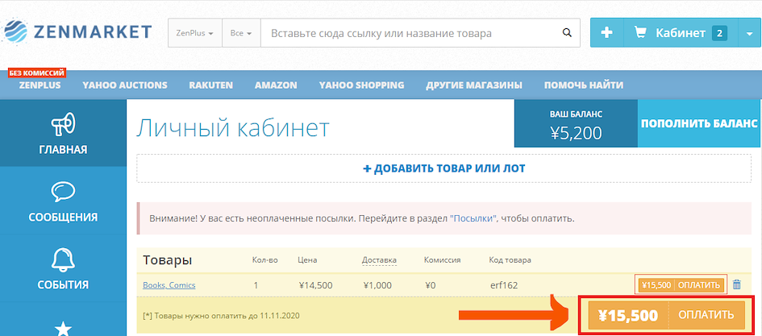Click the shopping cart icon
The height and width of the screenshot is (336, 762).
(x=641, y=33)
